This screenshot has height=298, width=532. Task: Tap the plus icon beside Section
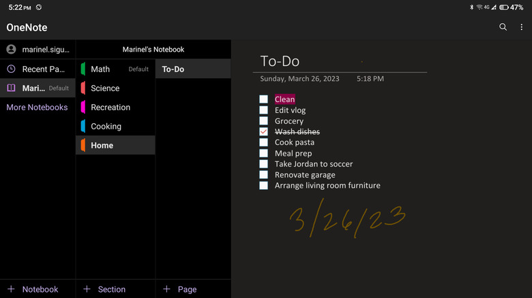pyautogui.click(x=87, y=289)
